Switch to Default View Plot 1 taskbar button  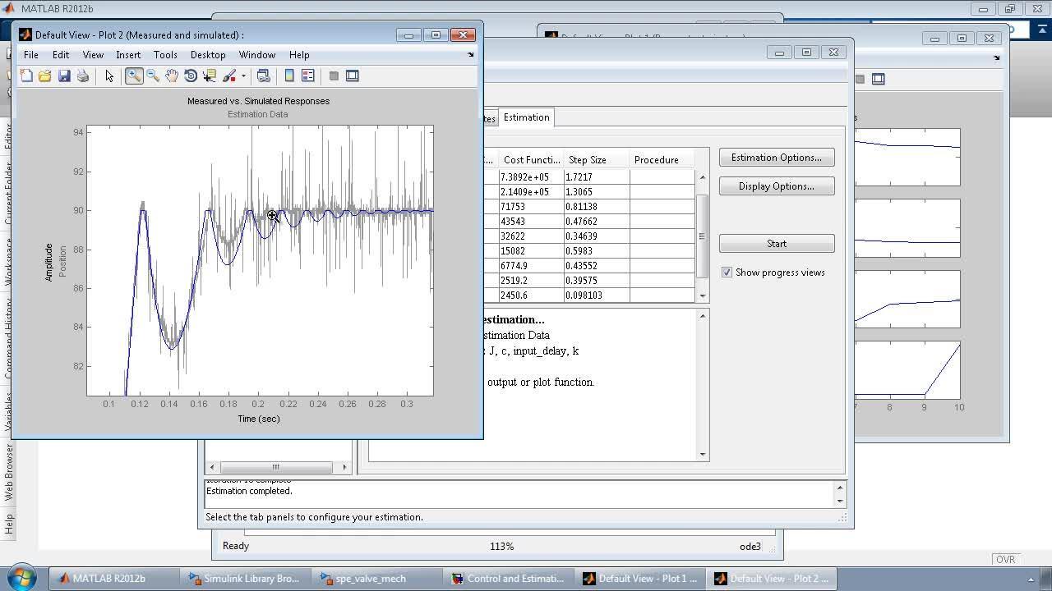[640, 579]
